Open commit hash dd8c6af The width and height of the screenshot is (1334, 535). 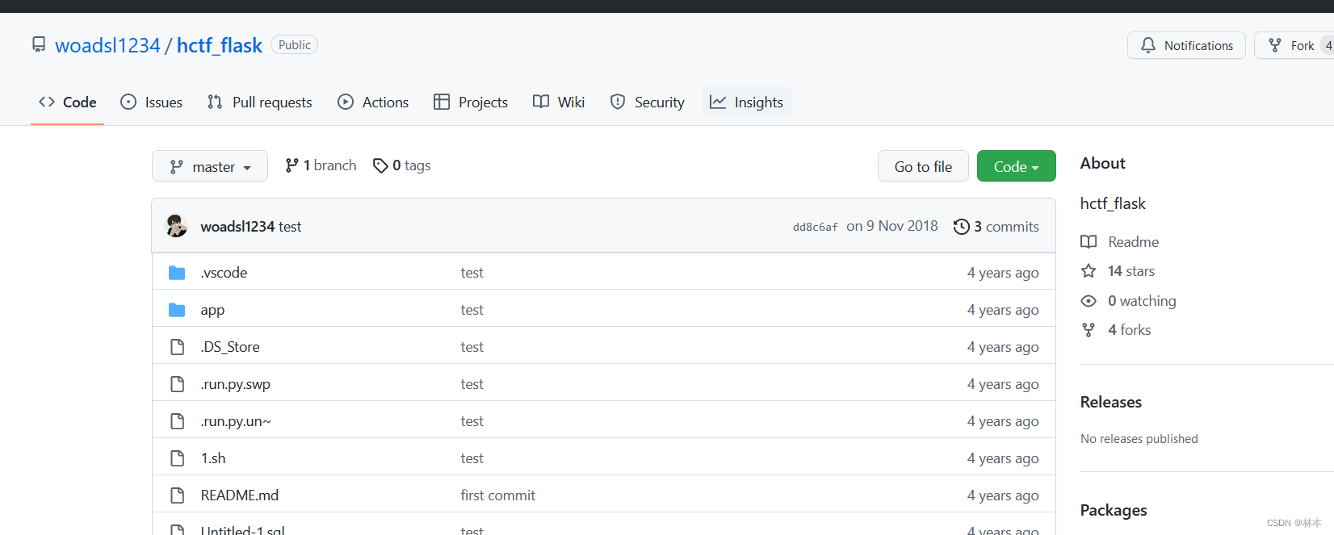[x=815, y=227]
